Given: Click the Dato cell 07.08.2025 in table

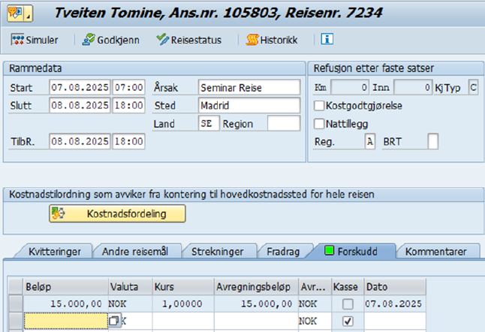Looking at the screenshot, I should pos(395,303).
